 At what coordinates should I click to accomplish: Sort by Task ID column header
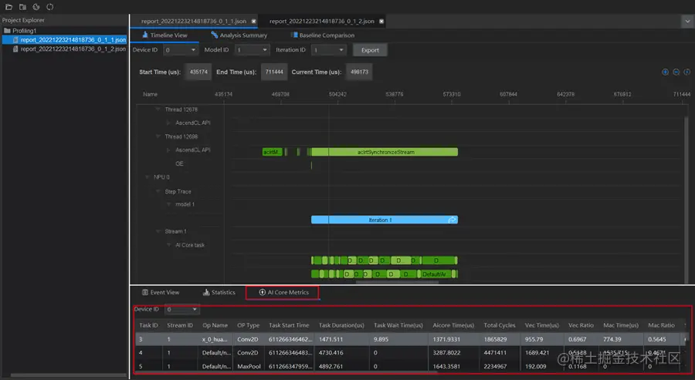[148, 325]
